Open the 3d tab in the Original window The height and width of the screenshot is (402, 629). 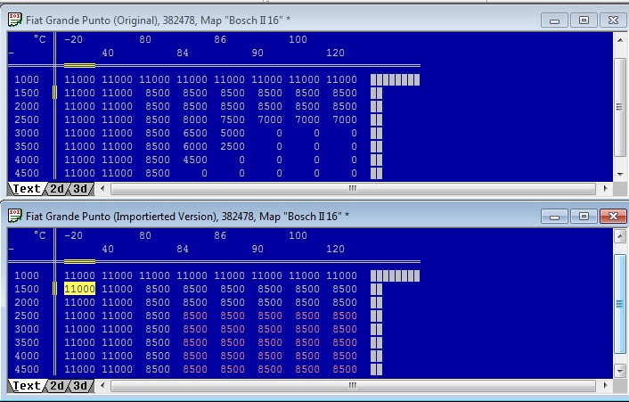[x=80, y=189]
